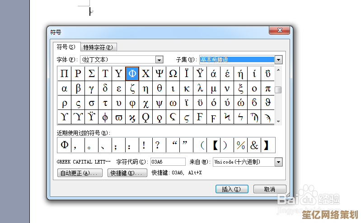Select capital Omega Ω in the symbol grid
The width and height of the screenshot is (361, 223).
point(173,74)
